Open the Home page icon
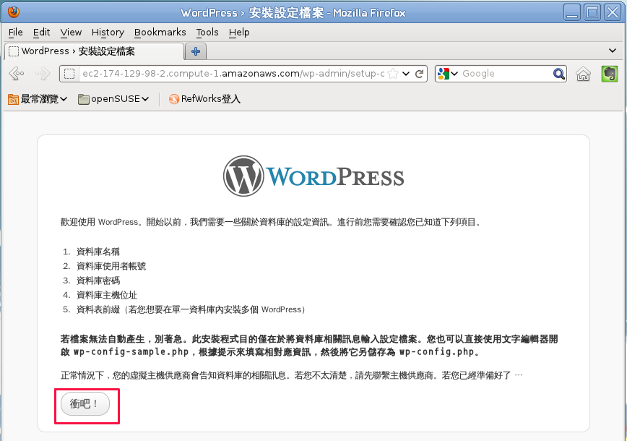627x441 pixels. [x=583, y=74]
